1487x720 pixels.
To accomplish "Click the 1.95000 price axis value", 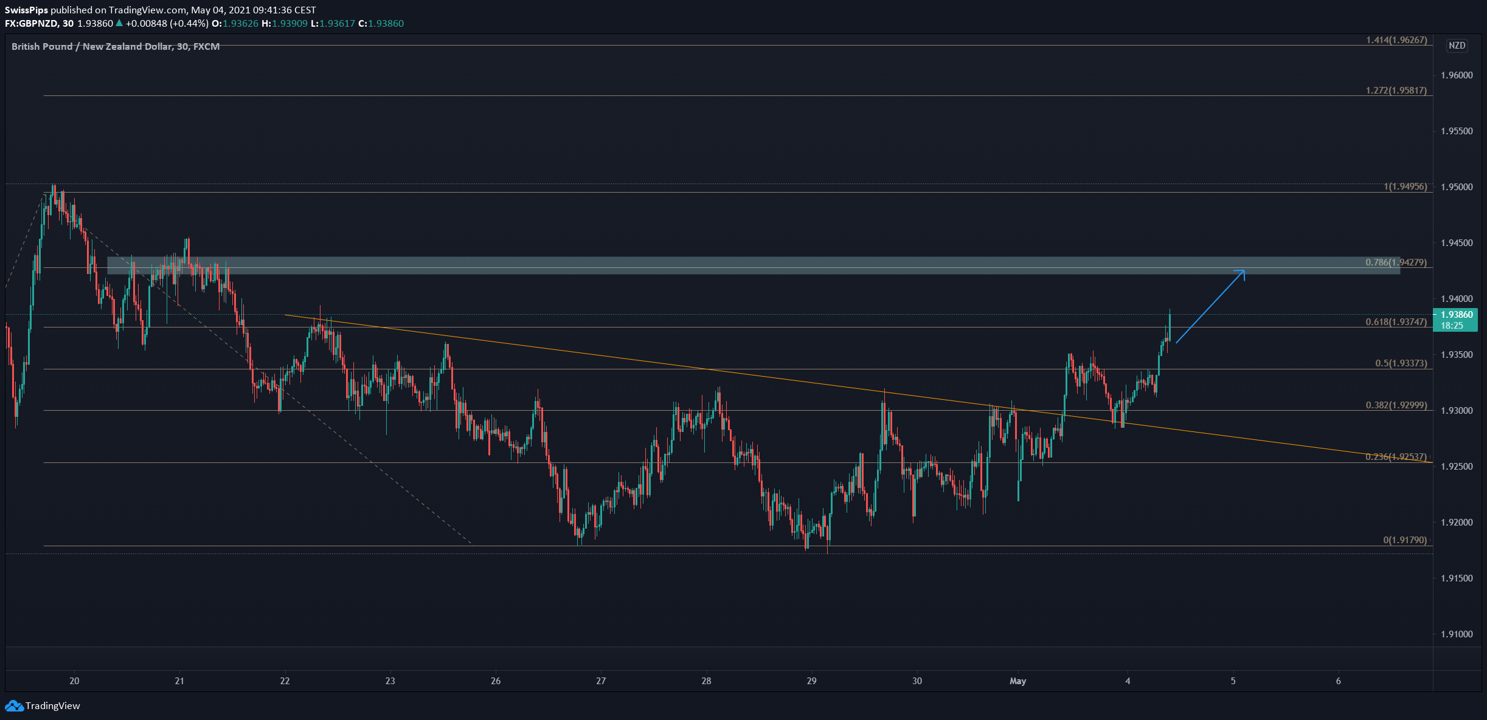I will (x=1457, y=187).
